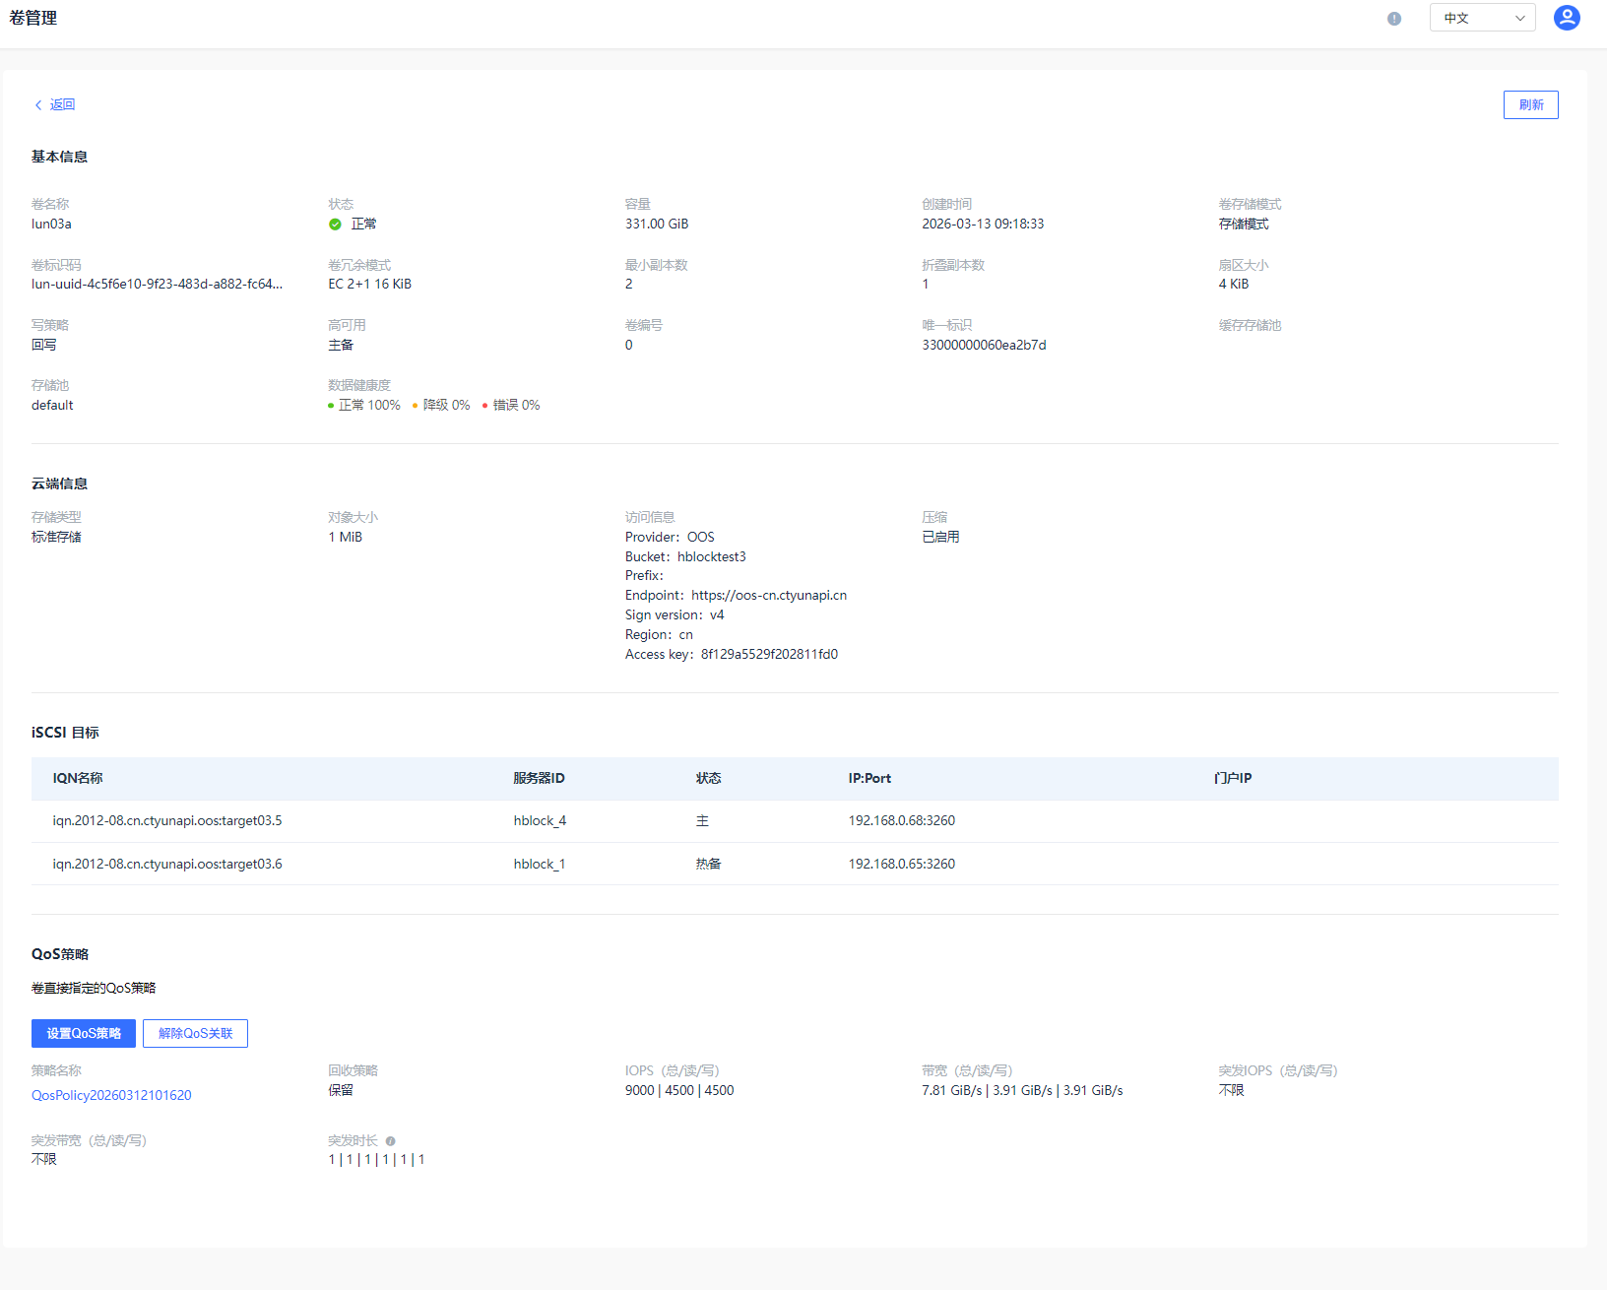Click the green dot next to 正常 100%
Viewport: 1607px width, 1290px height.
point(331,406)
